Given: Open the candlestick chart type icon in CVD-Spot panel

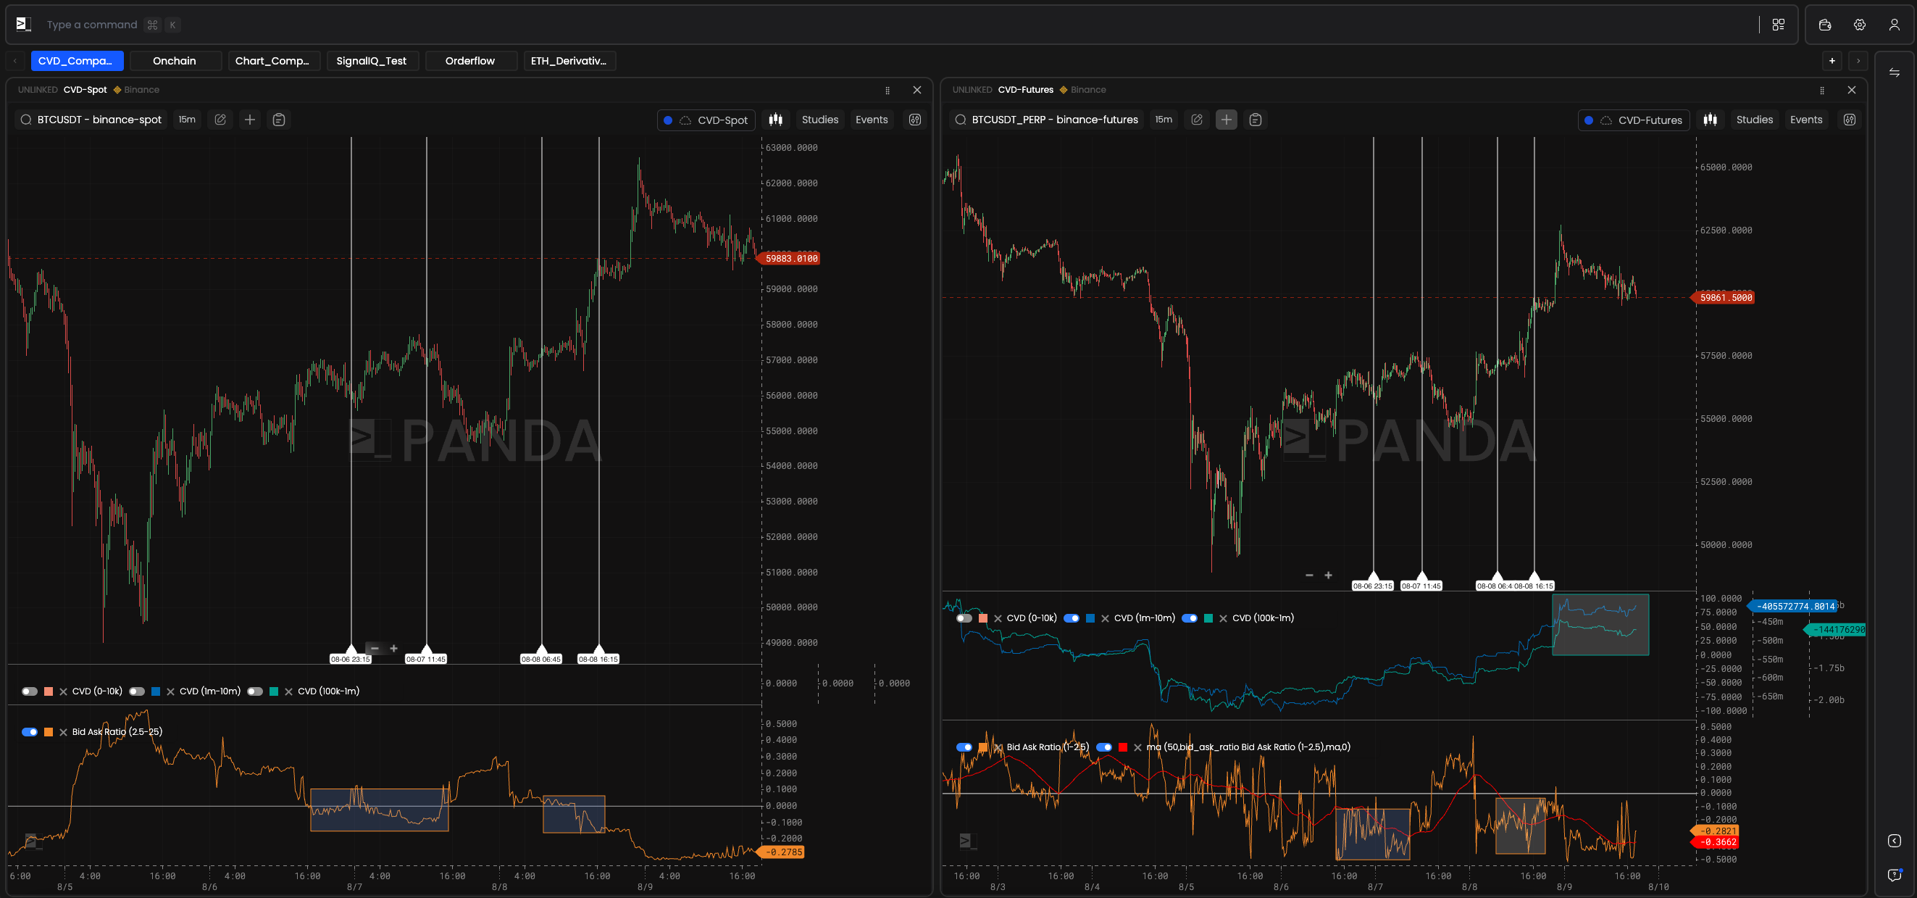Looking at the screenshot, I should point(775,120).
